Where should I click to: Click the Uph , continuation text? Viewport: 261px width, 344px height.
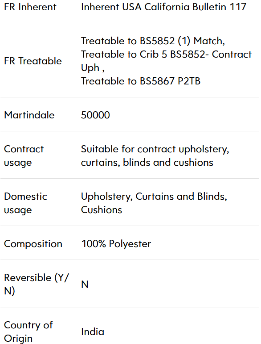(x=93, y=68)
